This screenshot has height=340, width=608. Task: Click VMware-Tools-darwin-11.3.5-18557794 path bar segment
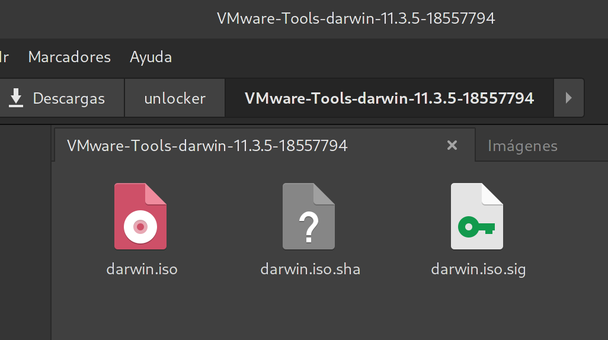tap(389, 98)
